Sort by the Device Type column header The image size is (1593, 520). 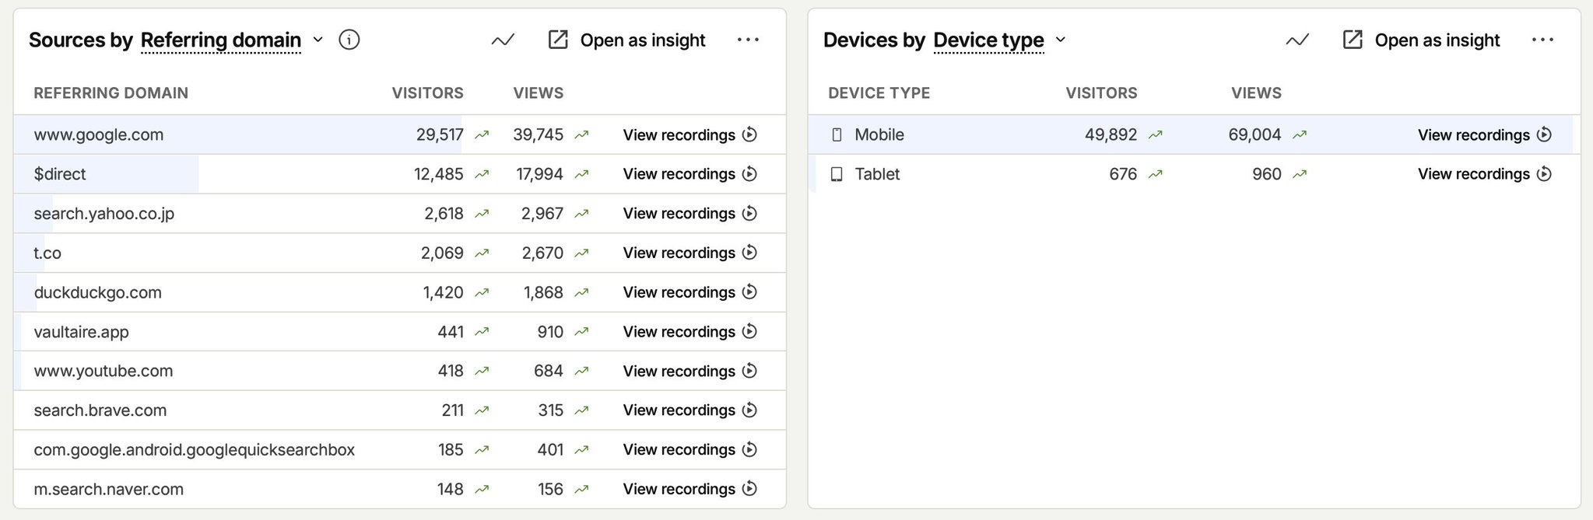point(879,93)
